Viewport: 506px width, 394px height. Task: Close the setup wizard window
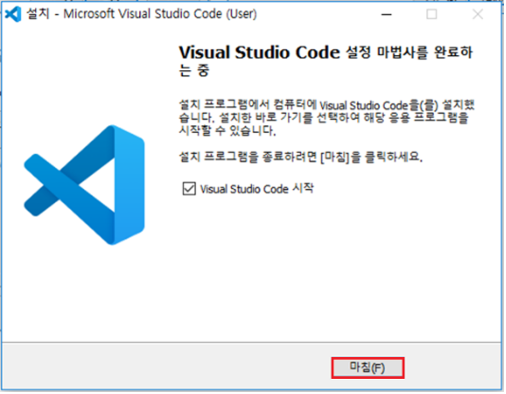[x=478, y=15]
